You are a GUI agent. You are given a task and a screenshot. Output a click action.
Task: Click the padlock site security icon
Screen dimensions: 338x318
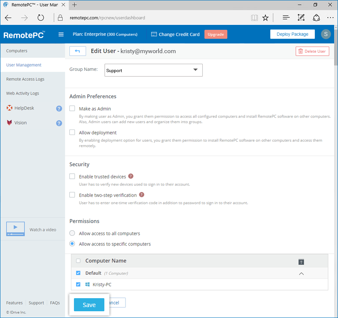coord(60,18)
